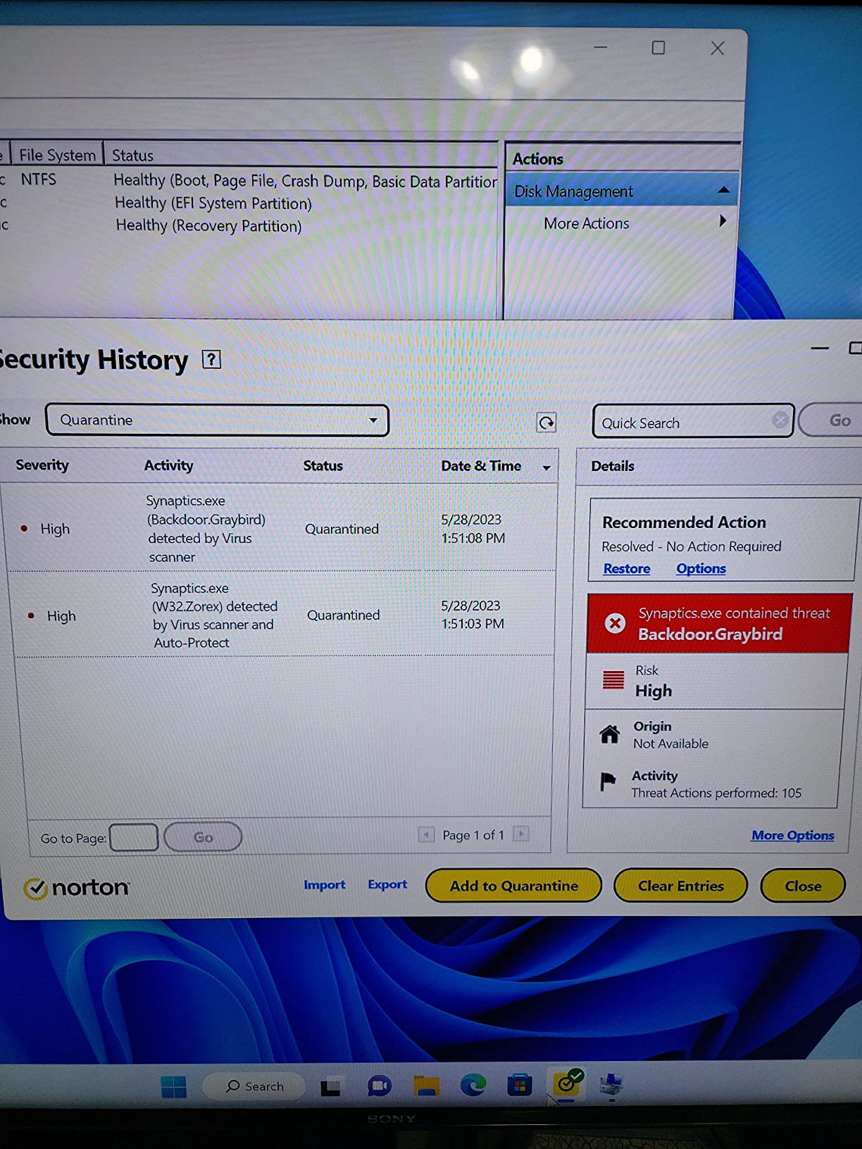Screen dimensions: 862x1149
Task: Open the Show Quarantine dropdown
Action: tap(217, 420)
